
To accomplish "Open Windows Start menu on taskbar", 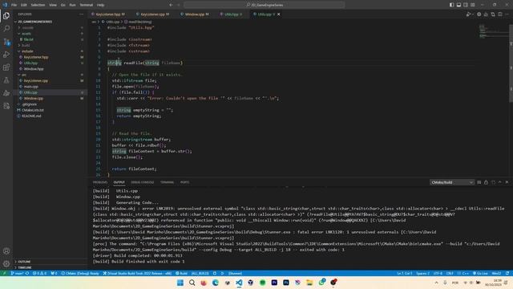I will tap(180, 283).
